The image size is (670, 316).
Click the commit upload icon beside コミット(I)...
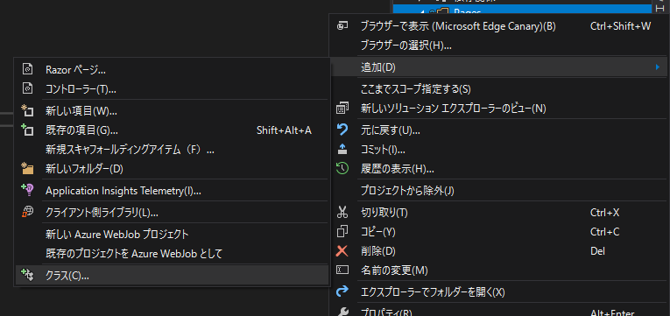point(342,150)
